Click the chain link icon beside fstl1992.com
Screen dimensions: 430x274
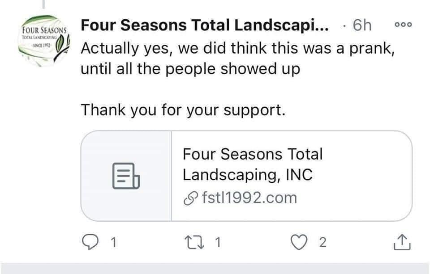coord(190,198)
